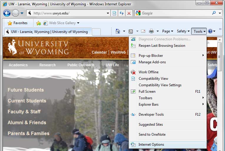The image size is (225, 151).
Task: Expand command bar overflow chevron
Action: click(220, 29)
